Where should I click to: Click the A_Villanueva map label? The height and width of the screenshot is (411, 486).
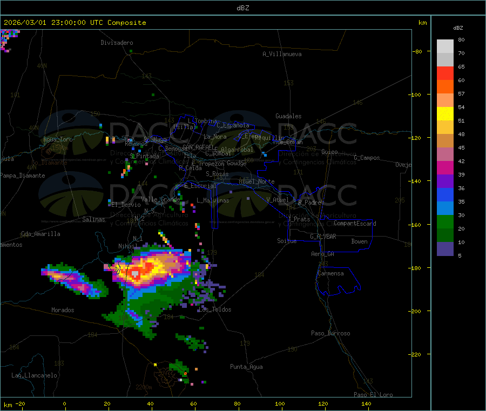282,54
